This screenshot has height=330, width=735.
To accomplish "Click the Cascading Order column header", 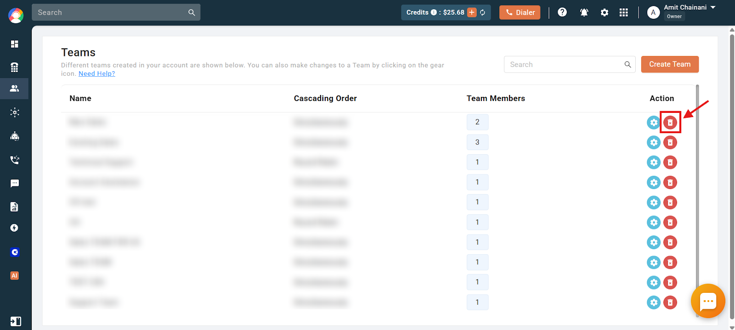I will tap(325, 98).
